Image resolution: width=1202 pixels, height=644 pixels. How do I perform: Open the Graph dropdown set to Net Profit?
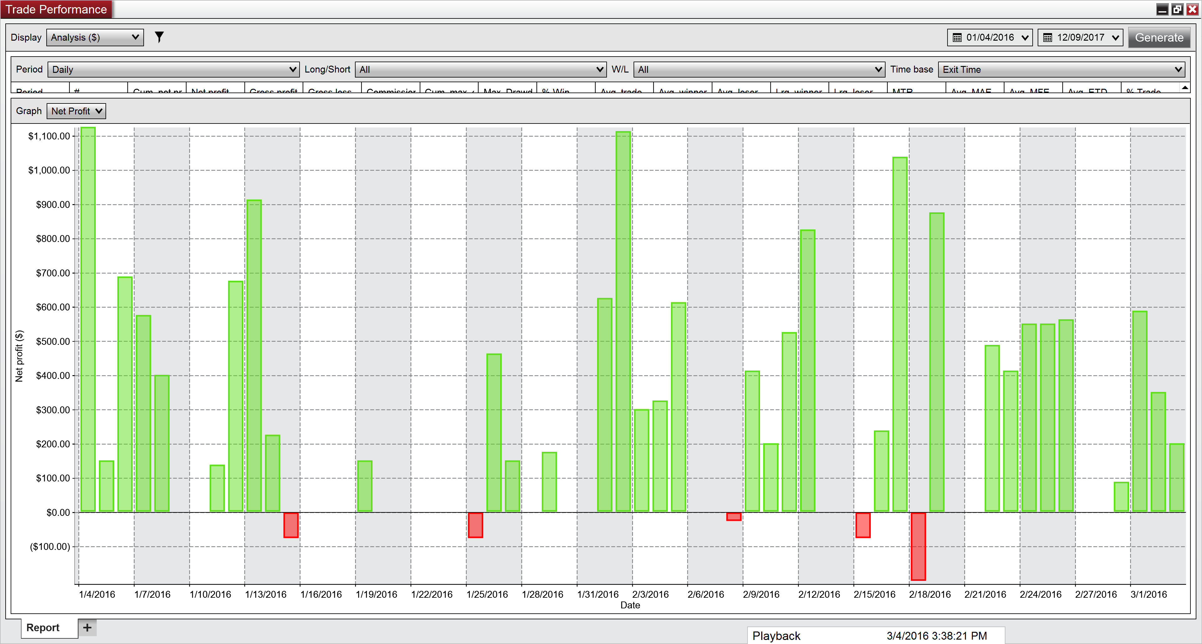tap(76, 111)
